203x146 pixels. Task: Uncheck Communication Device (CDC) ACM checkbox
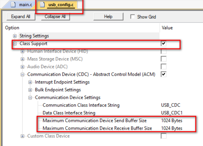[x=164, y=74]
